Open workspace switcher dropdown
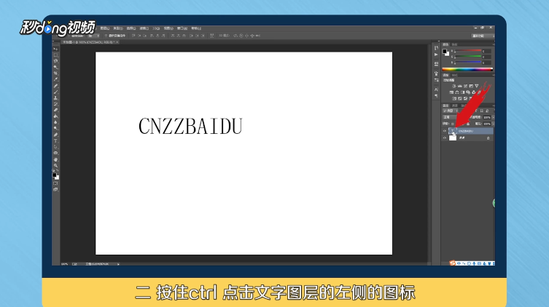 coord(483,36)
